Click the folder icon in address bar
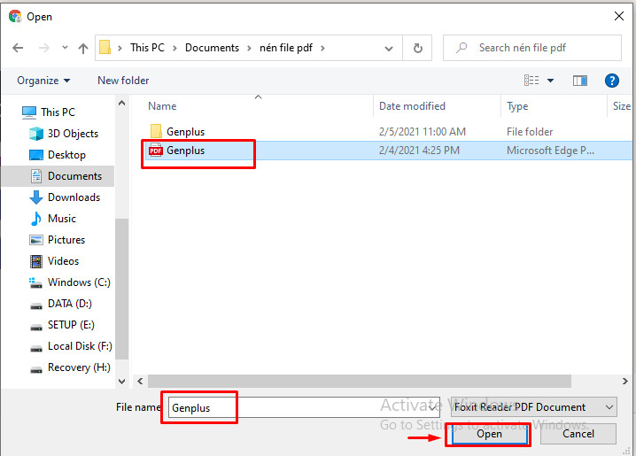636x456 pixels. pyautogui.click(x=105, y=48)
